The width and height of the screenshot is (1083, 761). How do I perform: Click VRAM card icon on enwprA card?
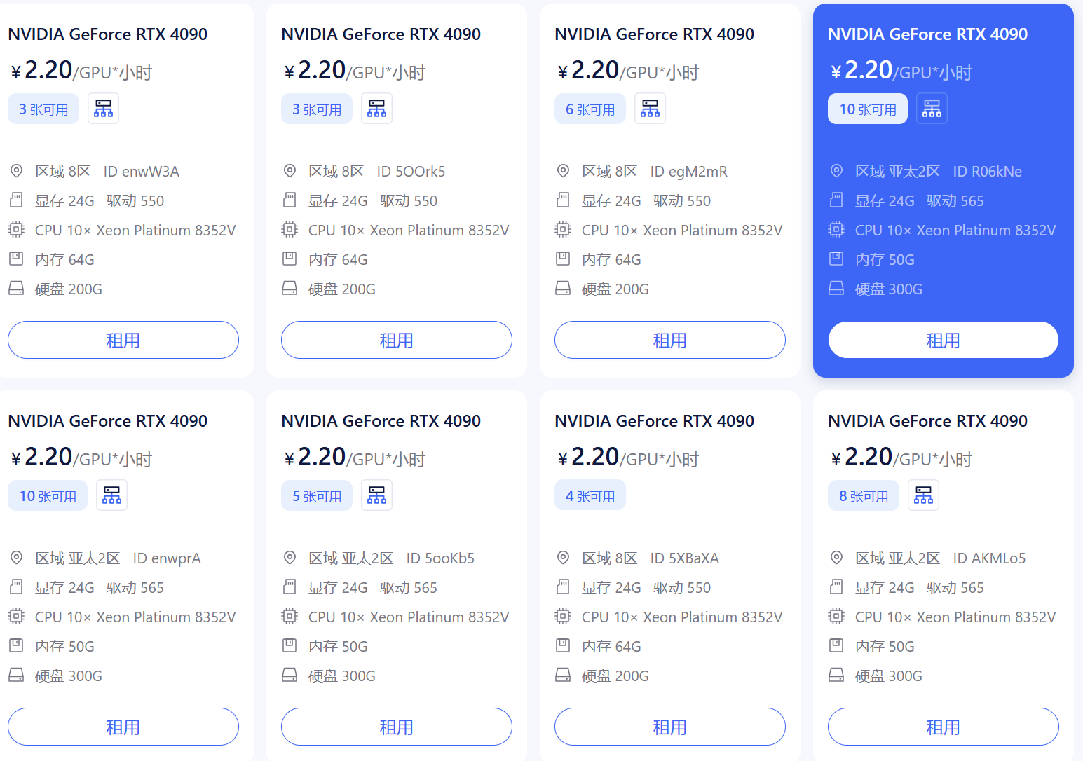pyautogui.click(x=16, y=587)
